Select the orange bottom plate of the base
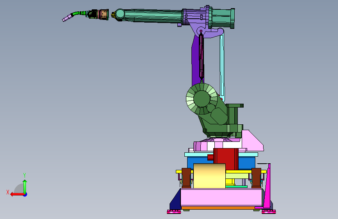Viewport: 338px width, 219px height. [218, 208]
